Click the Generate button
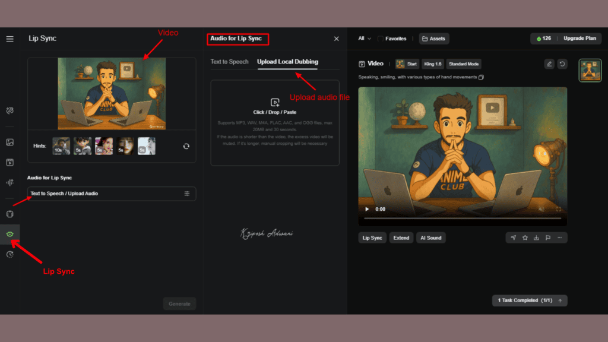This screenshot has height=342, width=608. click(x=179, y=303)
